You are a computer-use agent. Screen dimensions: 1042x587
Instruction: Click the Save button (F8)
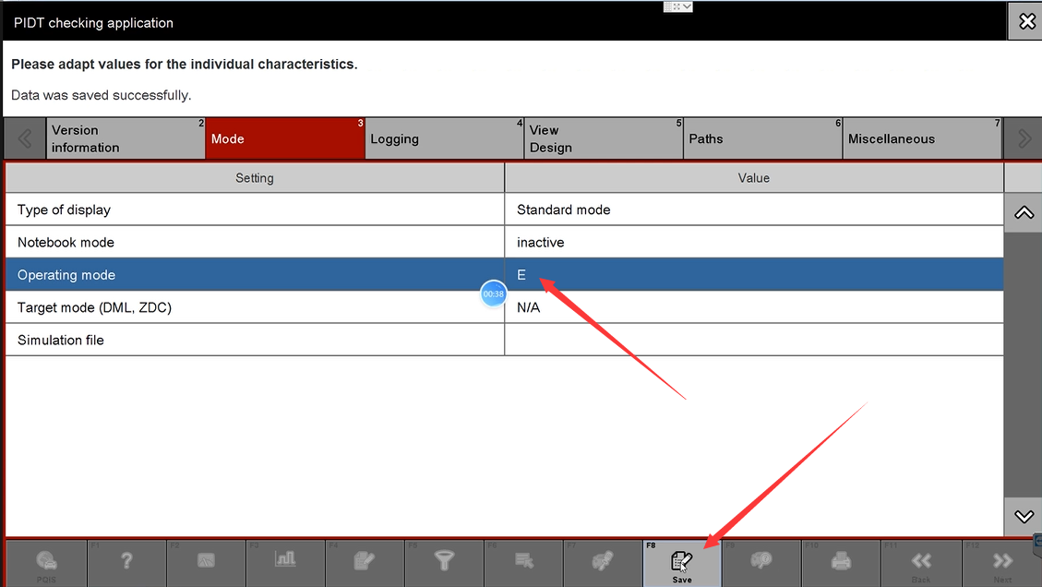tap(681, 563)
